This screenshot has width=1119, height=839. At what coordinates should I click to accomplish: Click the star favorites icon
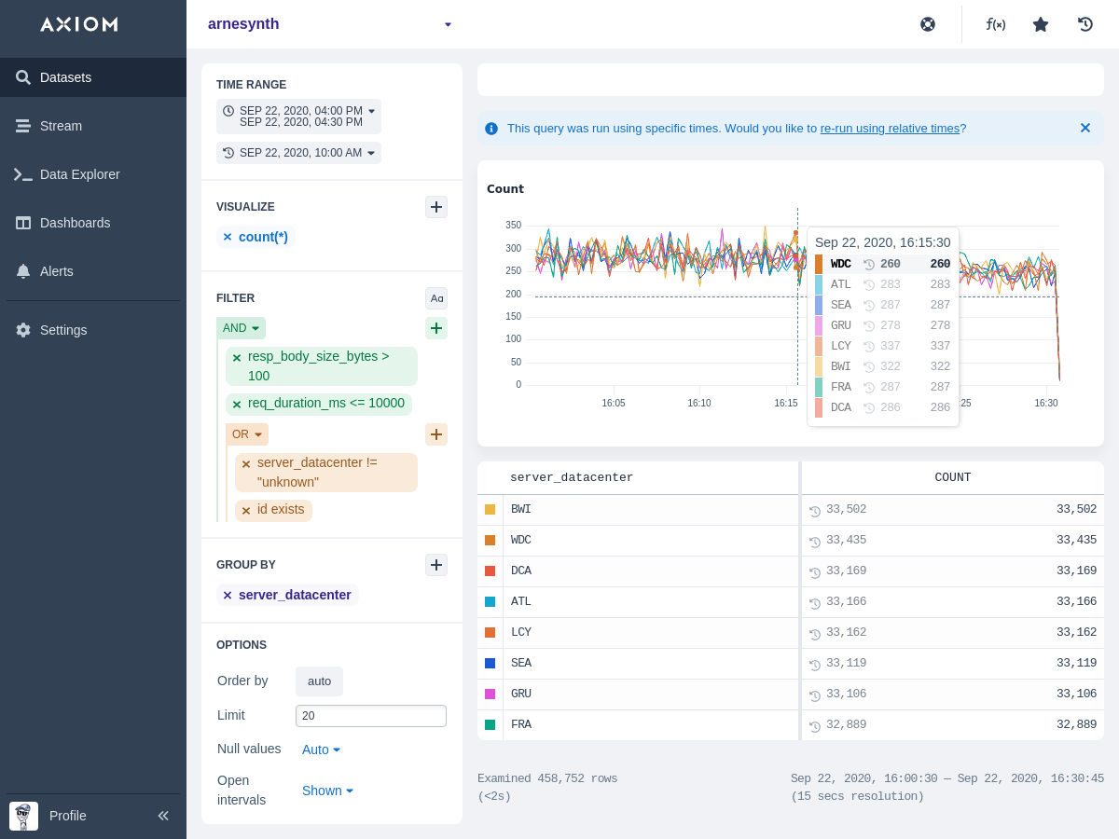point(1041,24)
